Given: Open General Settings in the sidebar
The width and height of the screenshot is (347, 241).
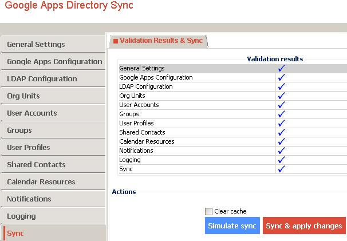Looking at the screenshot, I should (53, 44).
